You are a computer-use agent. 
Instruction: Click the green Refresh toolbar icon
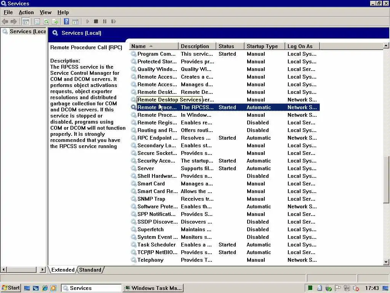[46, 22]
